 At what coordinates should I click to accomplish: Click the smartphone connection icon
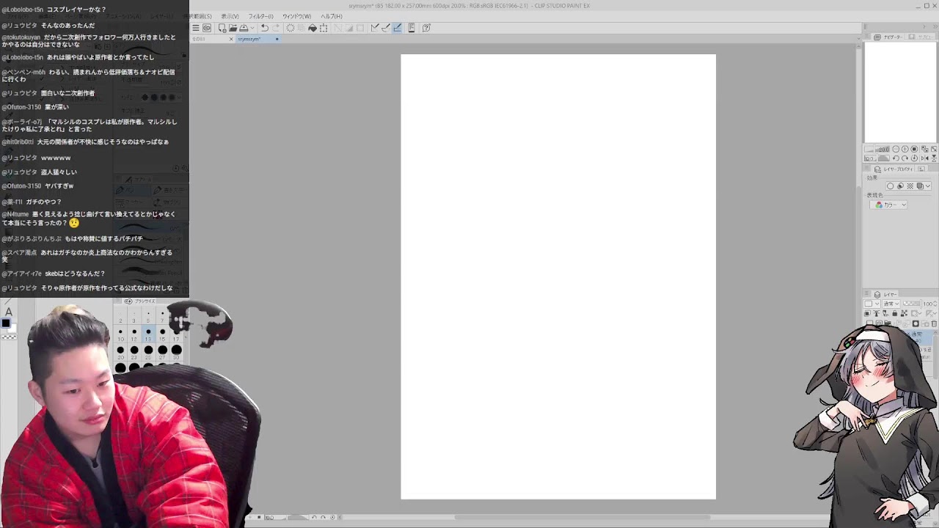click(412, 28)
